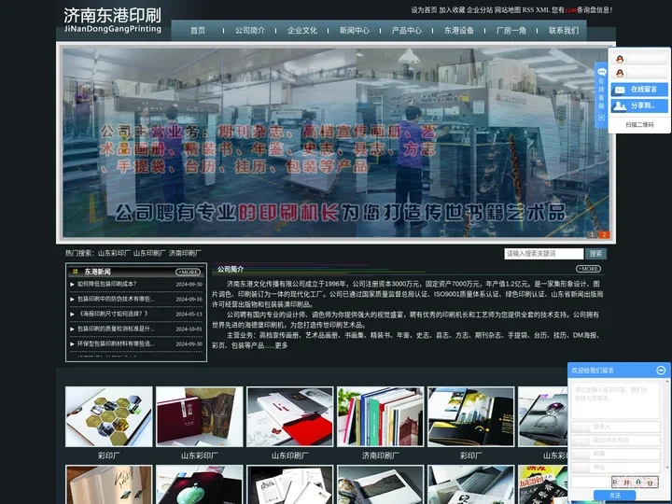Click the 设为首页 link

424,10
